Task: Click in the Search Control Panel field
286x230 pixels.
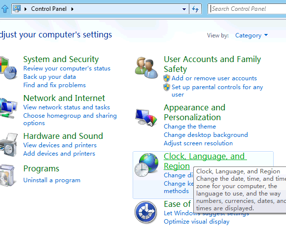Action: pos(247,9)
